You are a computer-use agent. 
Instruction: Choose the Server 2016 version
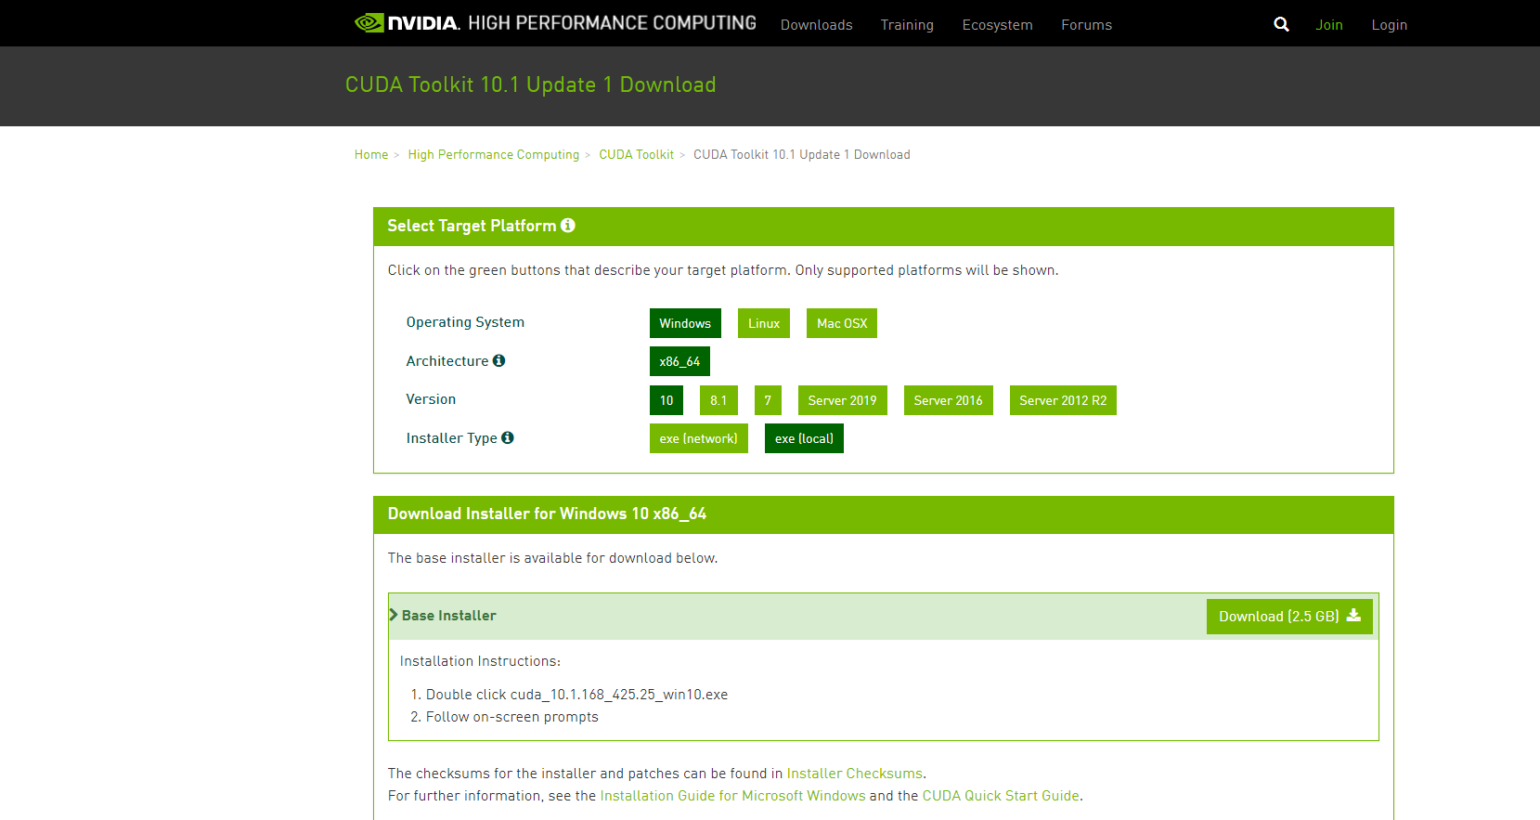pyautogui.click(x=948, y=400)
